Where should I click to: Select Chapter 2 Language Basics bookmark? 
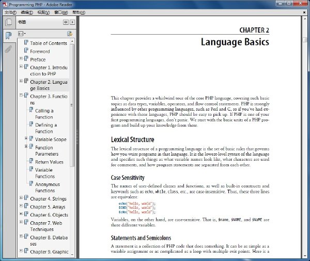(x=49, y=85)
